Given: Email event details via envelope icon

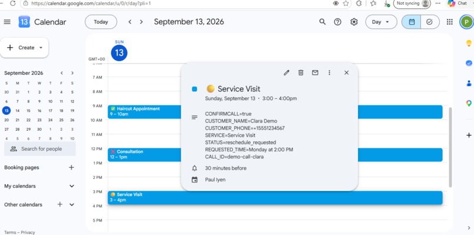Looking at the screenshot, I should pyautogui.click(x=315, y=72).
